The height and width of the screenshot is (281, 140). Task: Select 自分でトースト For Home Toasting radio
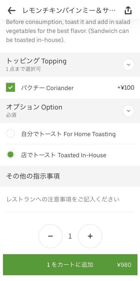[x=11, y=134]
